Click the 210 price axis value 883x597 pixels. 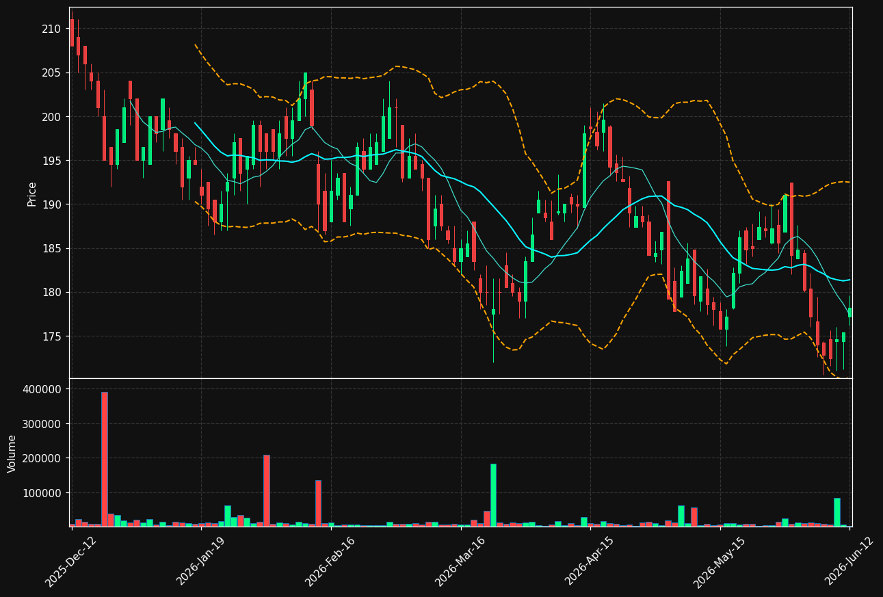[x=51, y=29]
